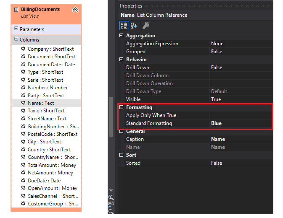Click zoom out magnifier icon
The image size is (283, 218).
[x=111, y=211]
